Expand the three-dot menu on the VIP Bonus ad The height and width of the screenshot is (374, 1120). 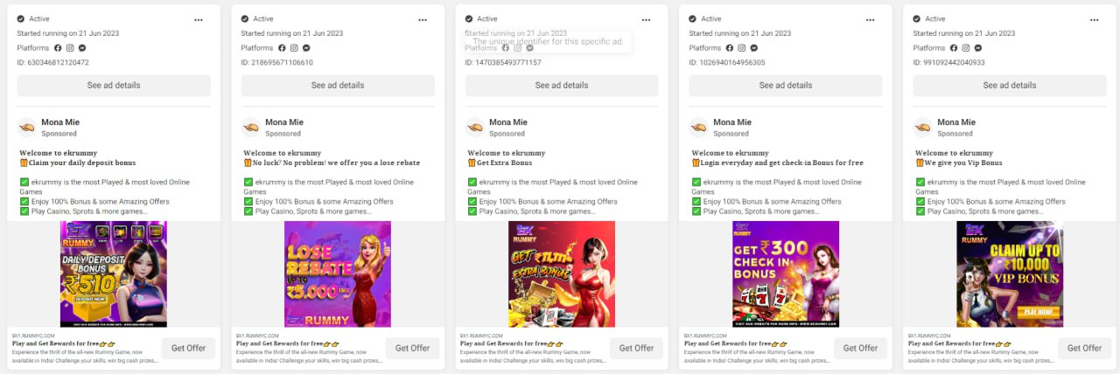tap(1095, 19)
